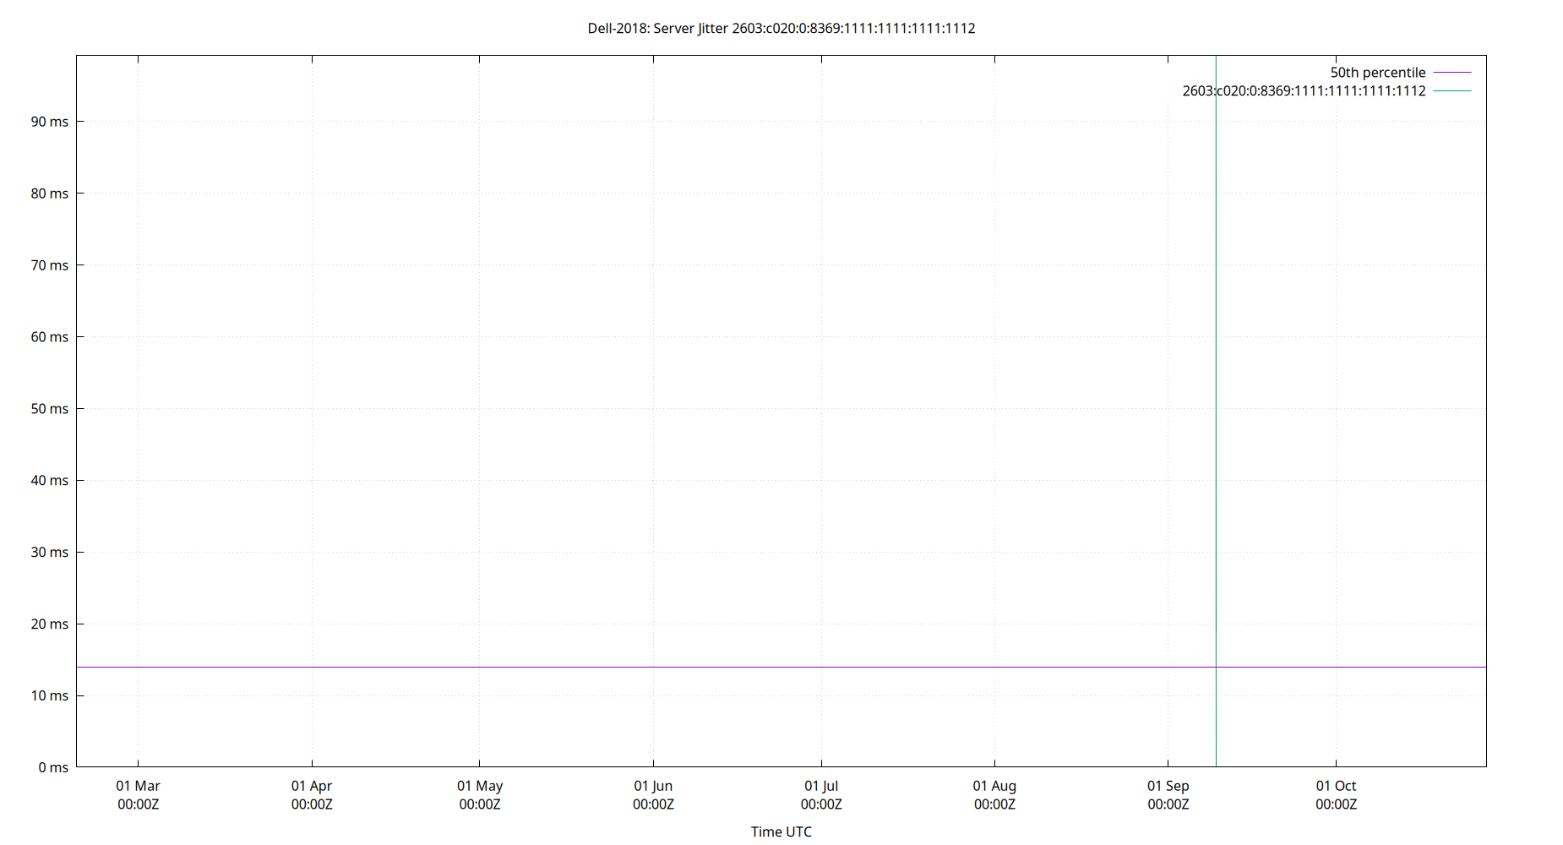Click the 50 ms y-axis label

[x=51, y=408]
